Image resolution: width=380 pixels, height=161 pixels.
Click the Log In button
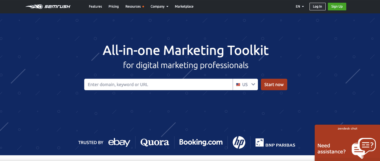click(x=317, y=7)
